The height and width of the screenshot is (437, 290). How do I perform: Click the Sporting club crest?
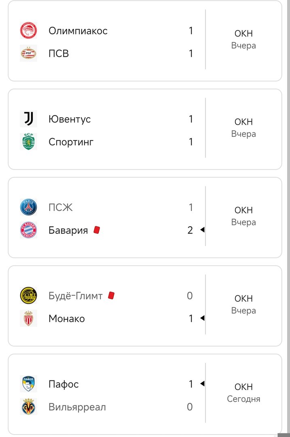click(x=28, y=142)
